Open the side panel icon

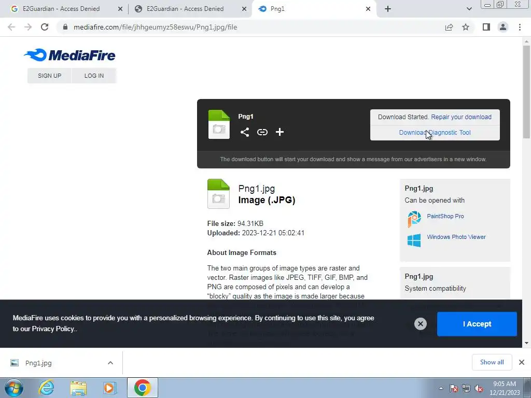[486, 27]
